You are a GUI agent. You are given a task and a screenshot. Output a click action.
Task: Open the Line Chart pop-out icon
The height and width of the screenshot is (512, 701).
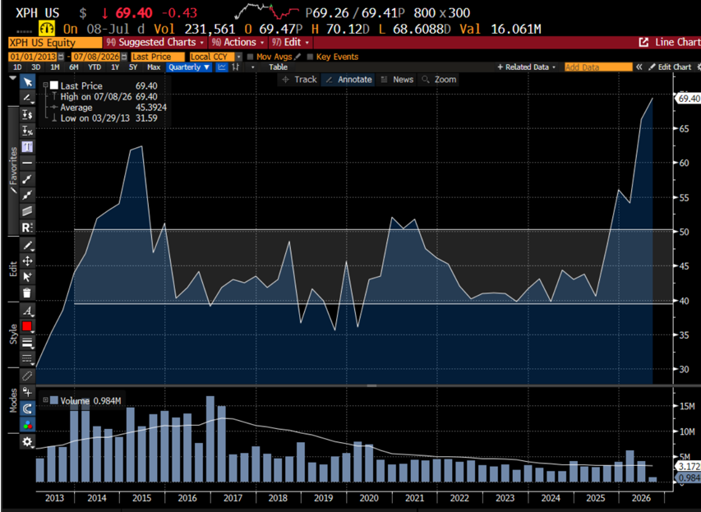643,43
